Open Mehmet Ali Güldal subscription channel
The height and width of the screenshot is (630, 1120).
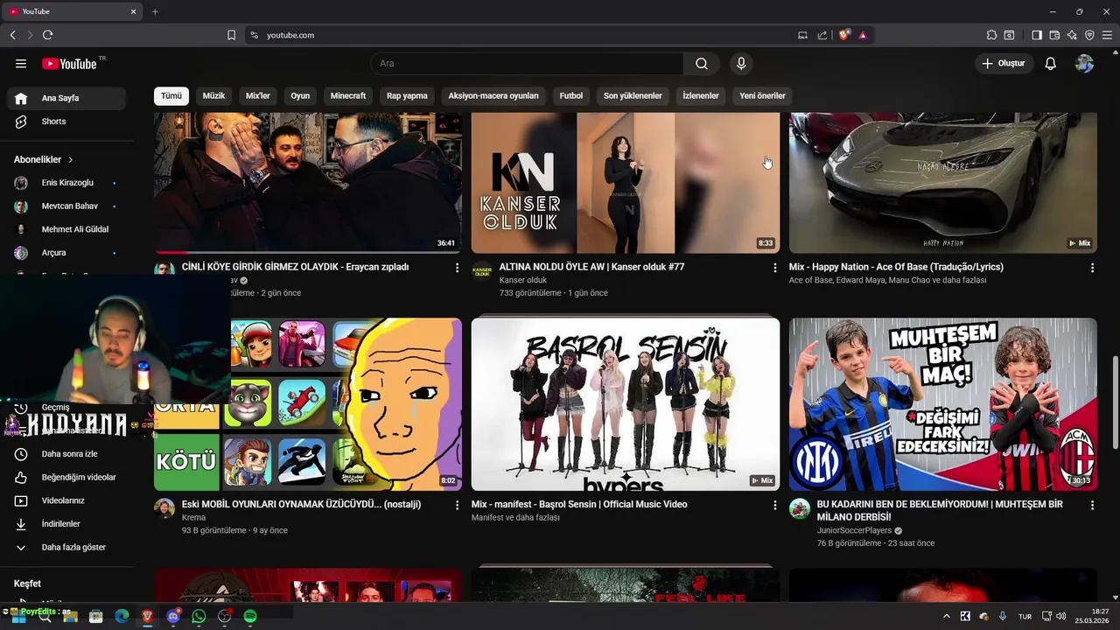pos(68,229)
